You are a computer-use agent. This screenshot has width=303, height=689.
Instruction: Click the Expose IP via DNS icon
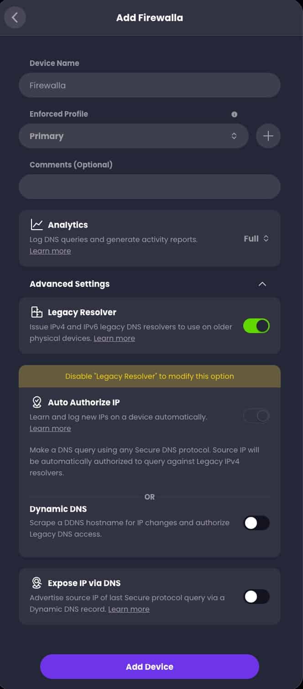(37, 583)
